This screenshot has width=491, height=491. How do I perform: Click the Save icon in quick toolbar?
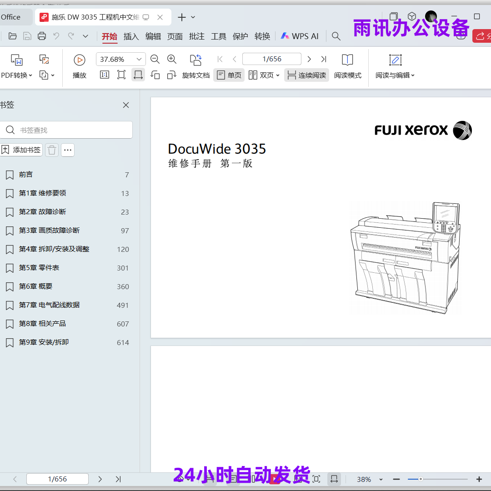coord(27,36)
